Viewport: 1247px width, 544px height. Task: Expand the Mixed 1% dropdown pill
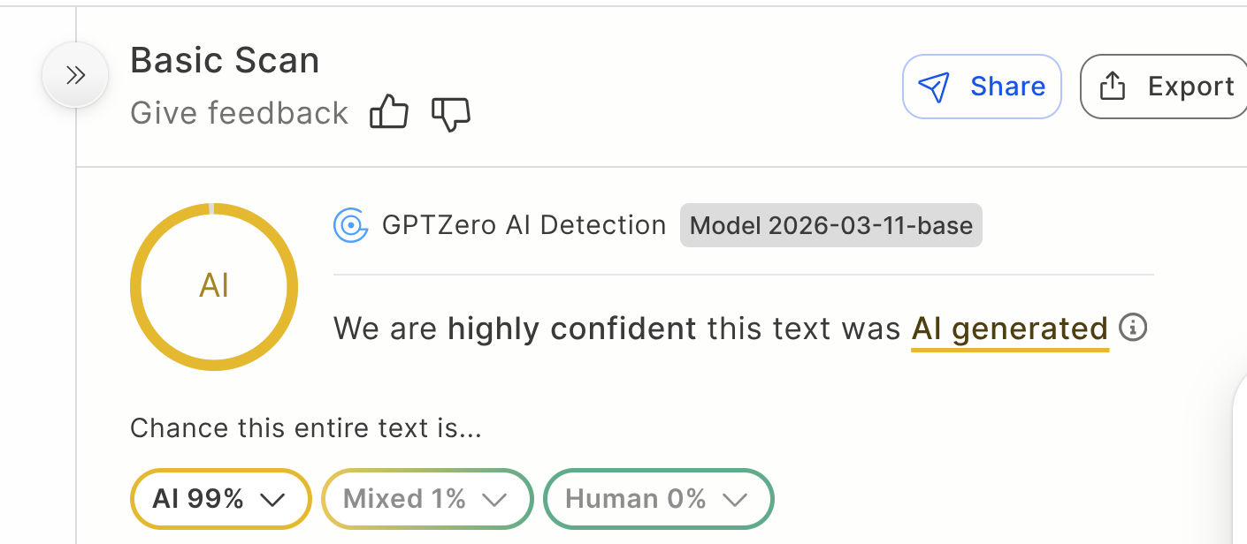coord(427,499)
